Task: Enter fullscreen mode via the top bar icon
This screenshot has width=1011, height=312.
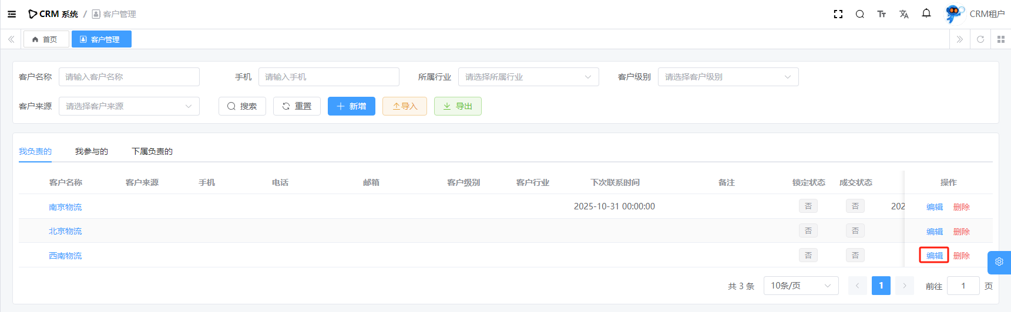Action: point(838,14)
